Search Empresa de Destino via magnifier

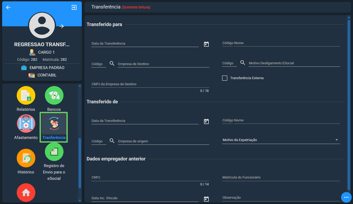112,63
